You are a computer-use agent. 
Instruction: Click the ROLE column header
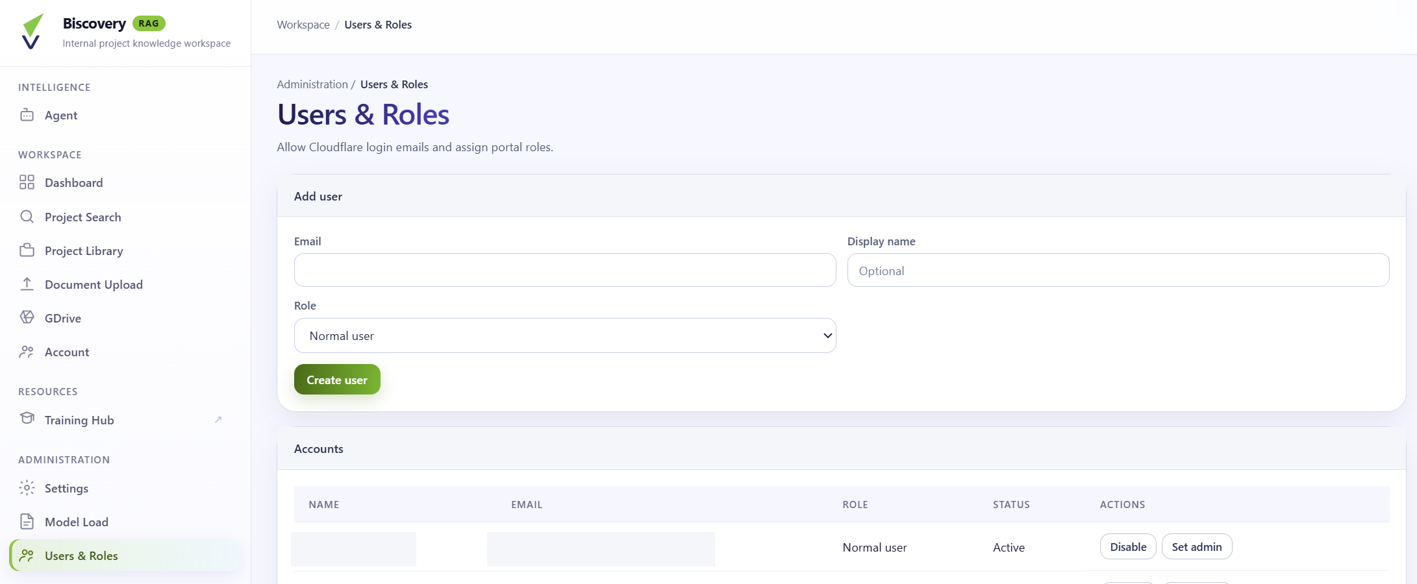tap(855, 504)
